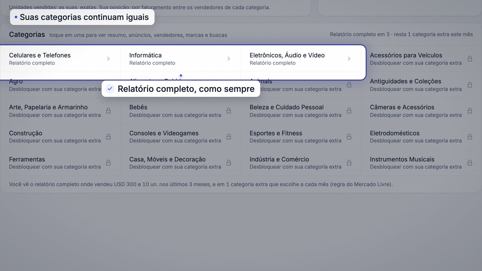Viewport: 482px width, 271px height.
Task: Select the Acessórios para Veículos category
Action: click(x=421, y=59)
